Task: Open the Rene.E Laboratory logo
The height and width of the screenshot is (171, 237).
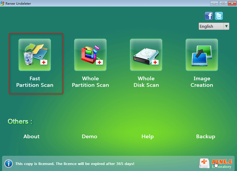Action: point(216,163)
